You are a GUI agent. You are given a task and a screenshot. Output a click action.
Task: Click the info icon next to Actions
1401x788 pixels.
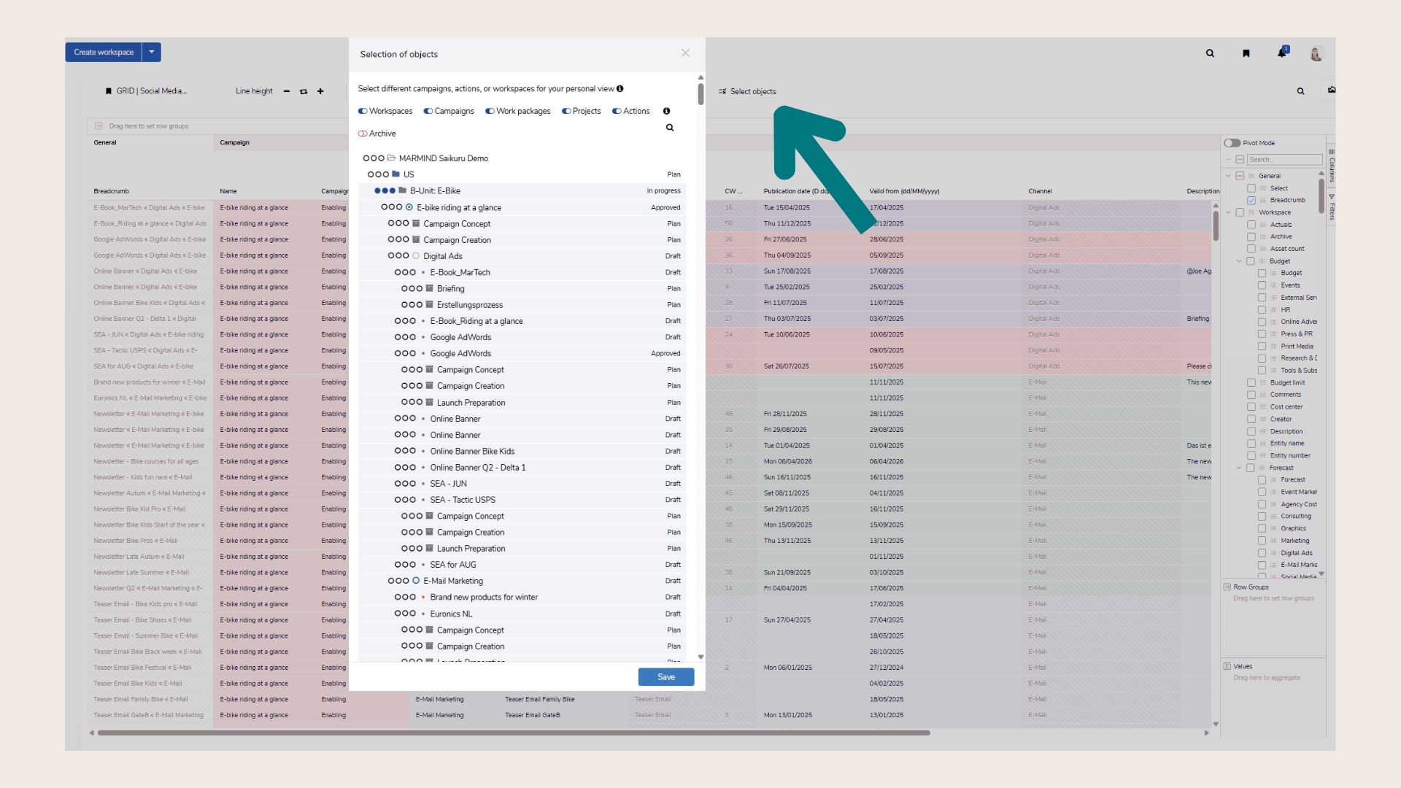coord(666,111)
